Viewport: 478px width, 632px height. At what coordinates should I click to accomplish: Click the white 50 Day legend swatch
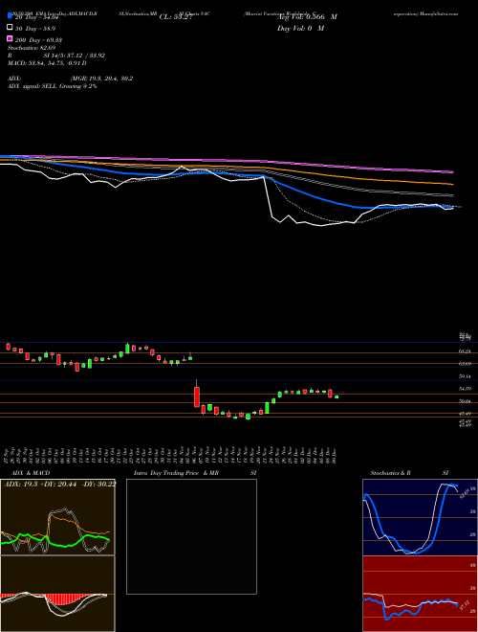pyautogui.click(x=10, y=28)
